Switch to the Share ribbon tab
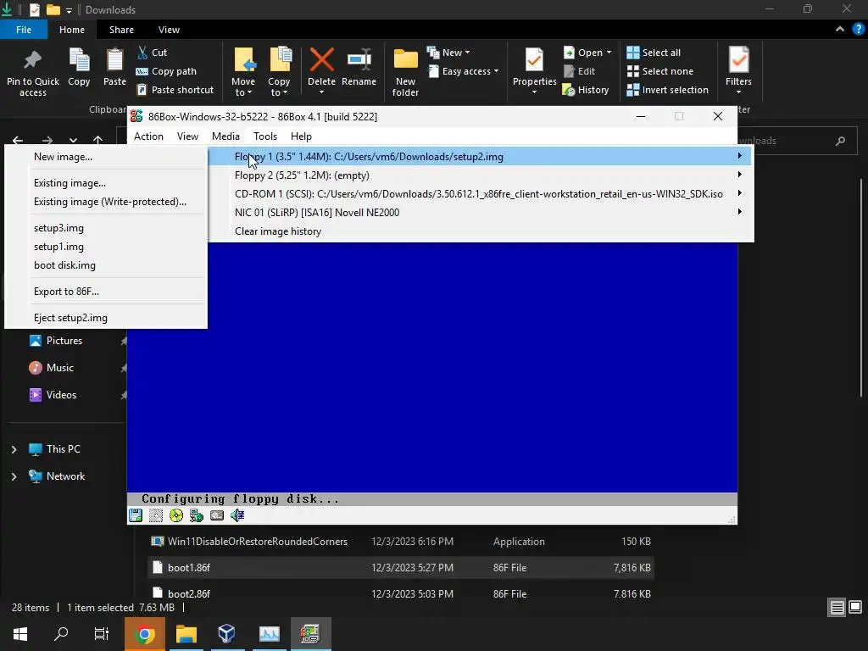This screenshot has height=651, width=868. [x=121, y=30]
